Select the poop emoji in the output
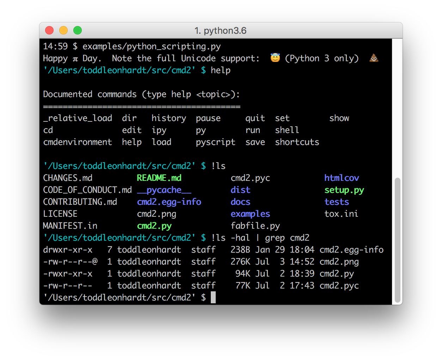442x361 pixels. (x=374, y=58)
